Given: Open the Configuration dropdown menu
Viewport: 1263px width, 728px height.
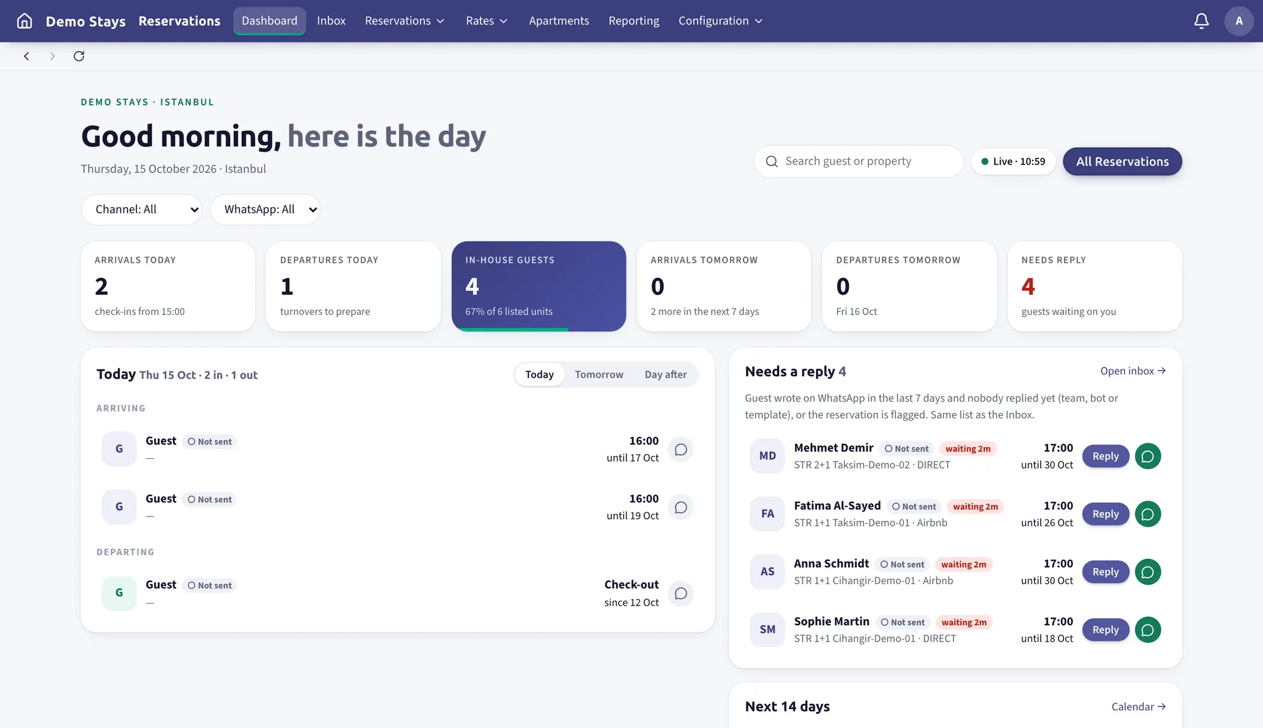Looking at the screenshot, I should pos(721,21).
